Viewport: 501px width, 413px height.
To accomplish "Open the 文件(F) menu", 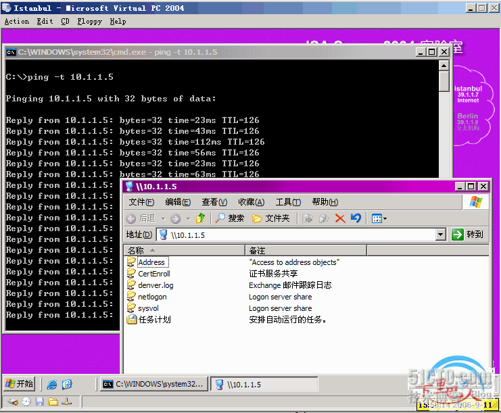I will [141, 202].
